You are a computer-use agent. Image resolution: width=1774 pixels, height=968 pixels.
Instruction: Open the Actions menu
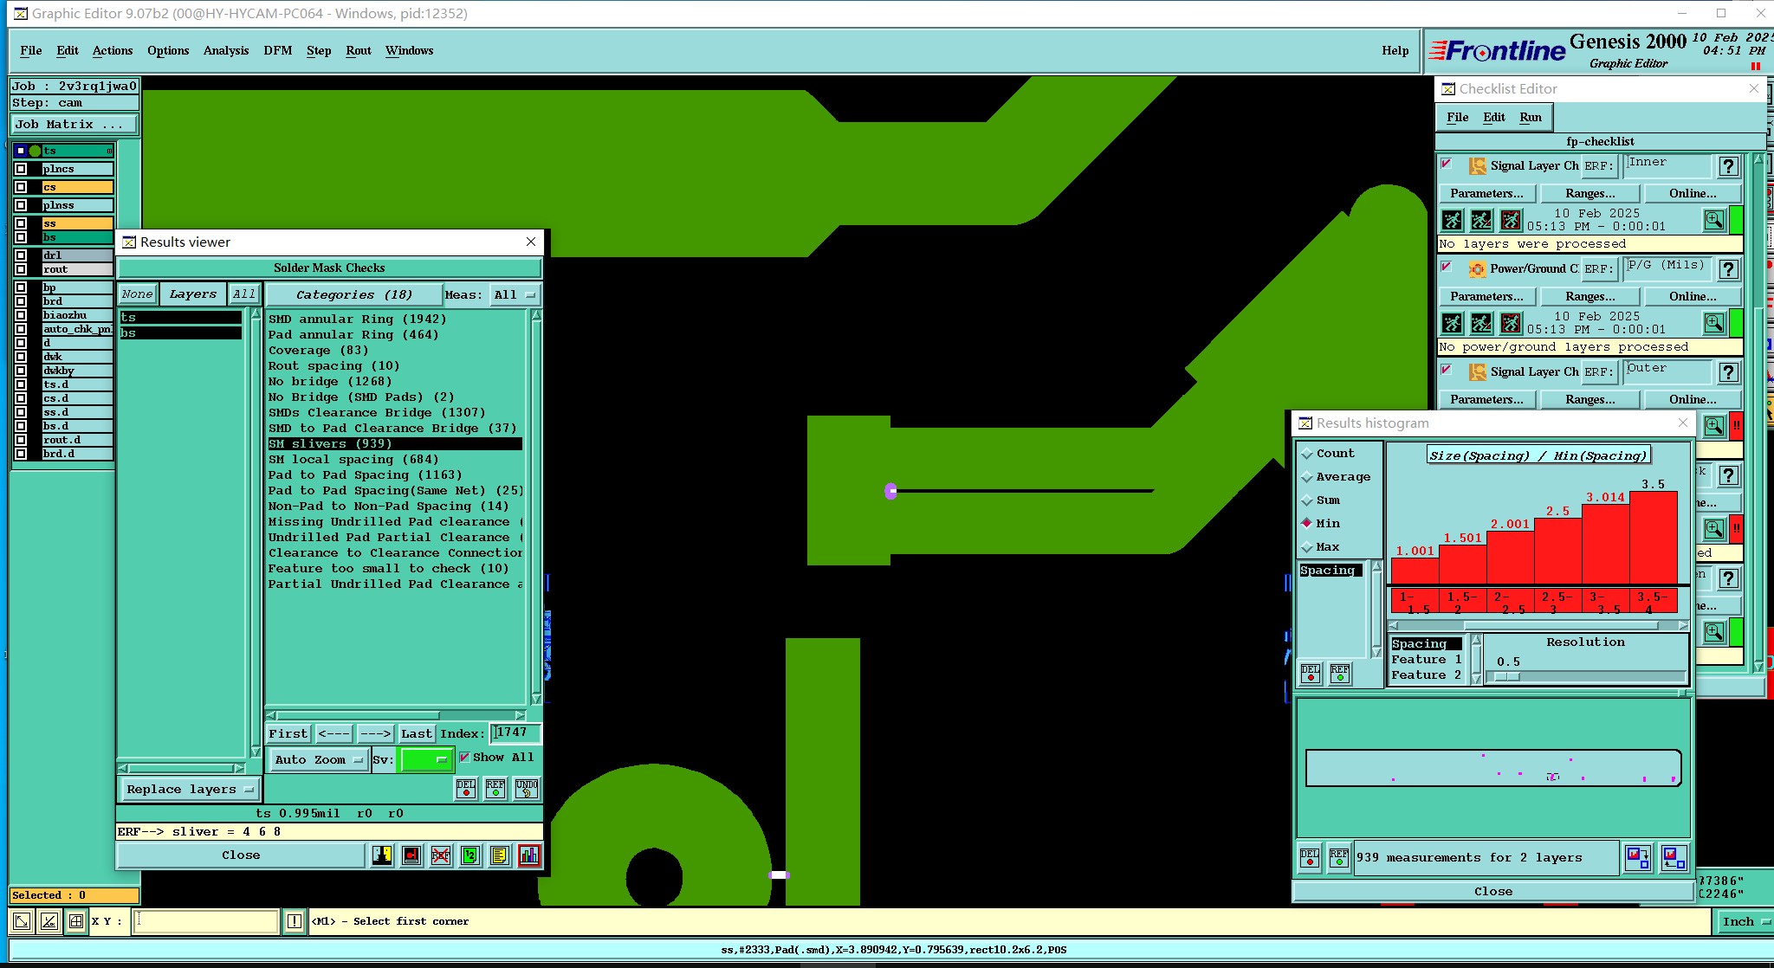click(113, 50)
